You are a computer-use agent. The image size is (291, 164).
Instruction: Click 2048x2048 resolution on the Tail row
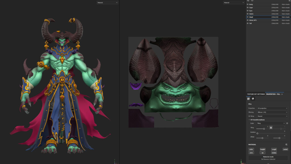tap(275, 23)
